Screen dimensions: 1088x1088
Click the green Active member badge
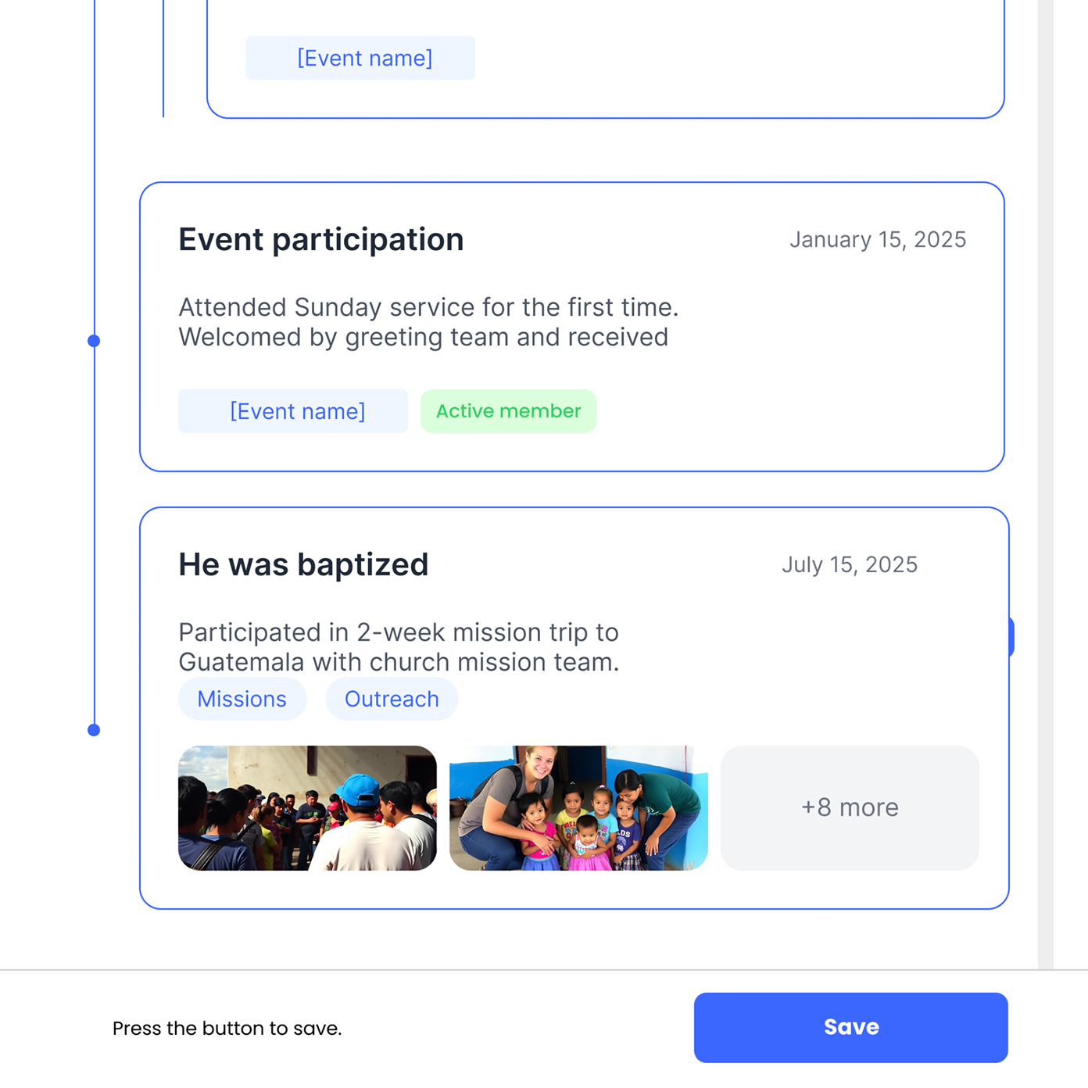508,411
